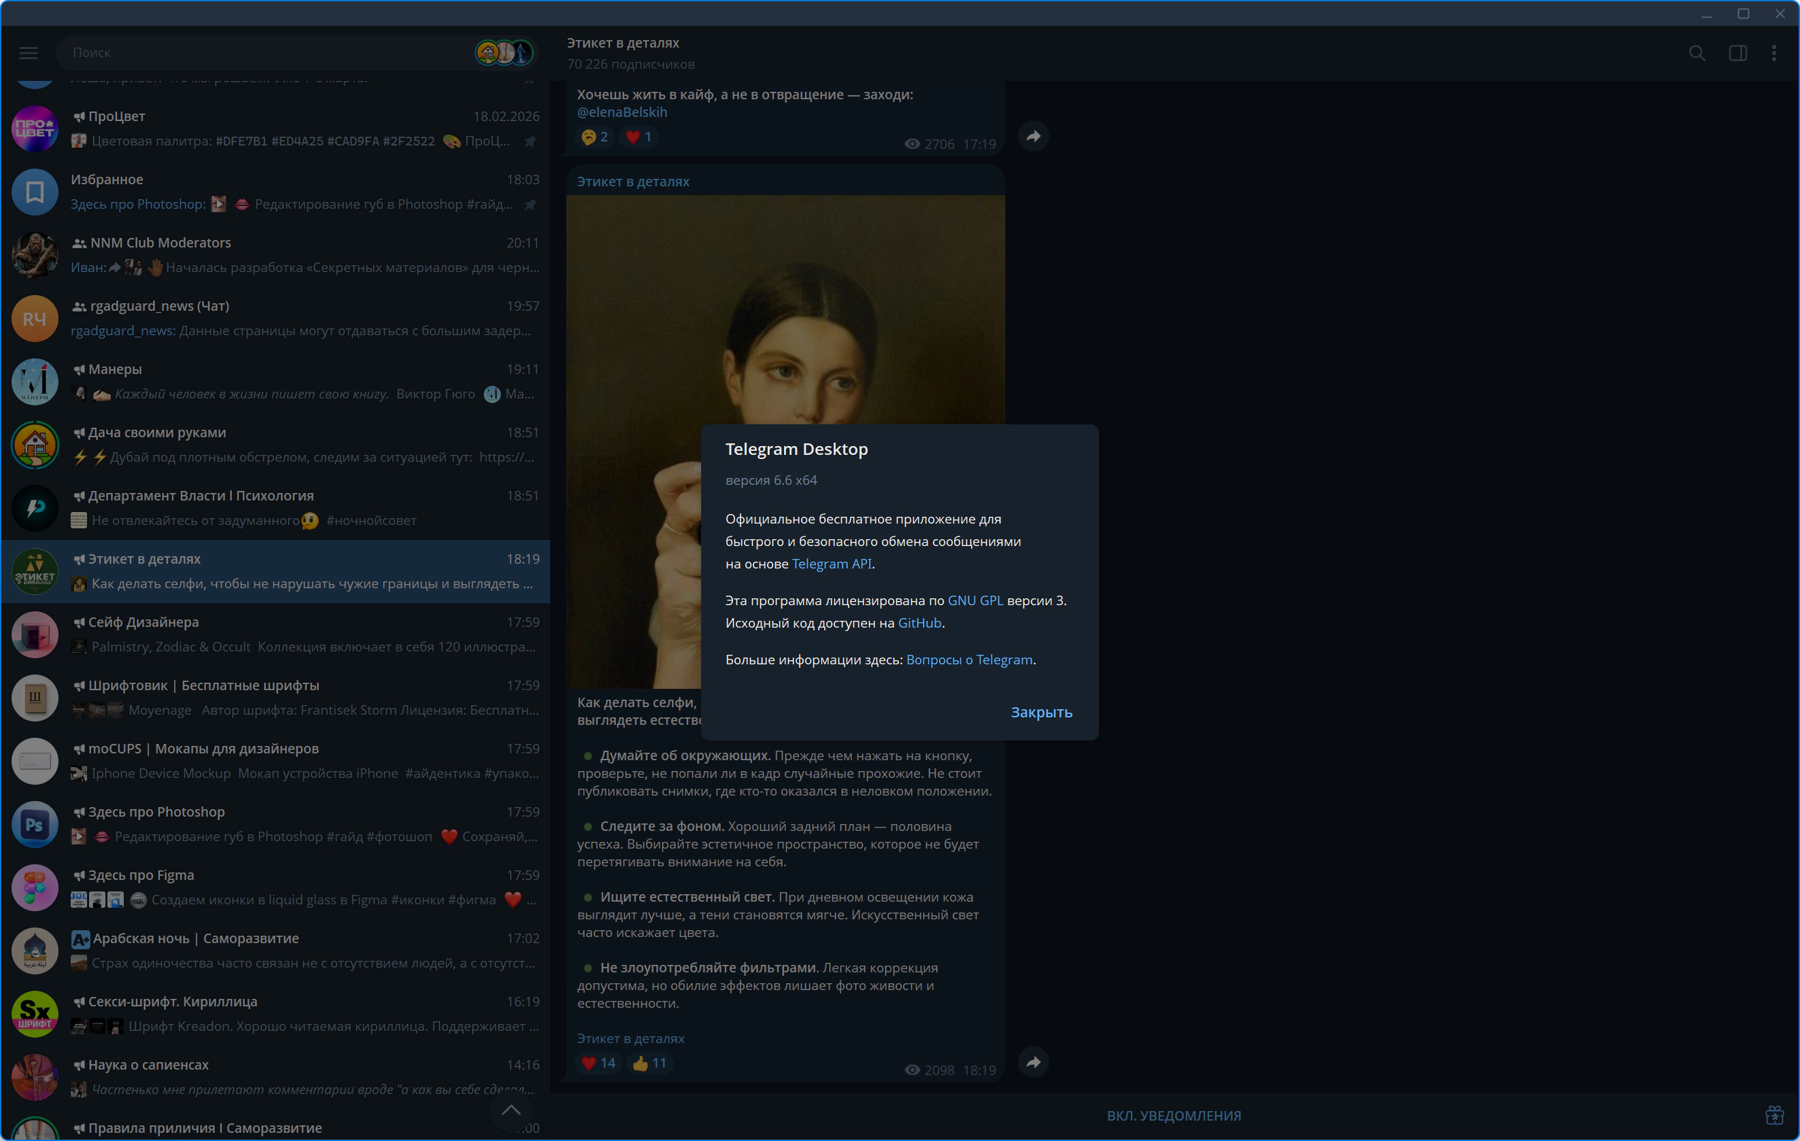Toggle thumbs-up reaction with 11 count
1800x1141 pixels.
[x=649, y=1063]
